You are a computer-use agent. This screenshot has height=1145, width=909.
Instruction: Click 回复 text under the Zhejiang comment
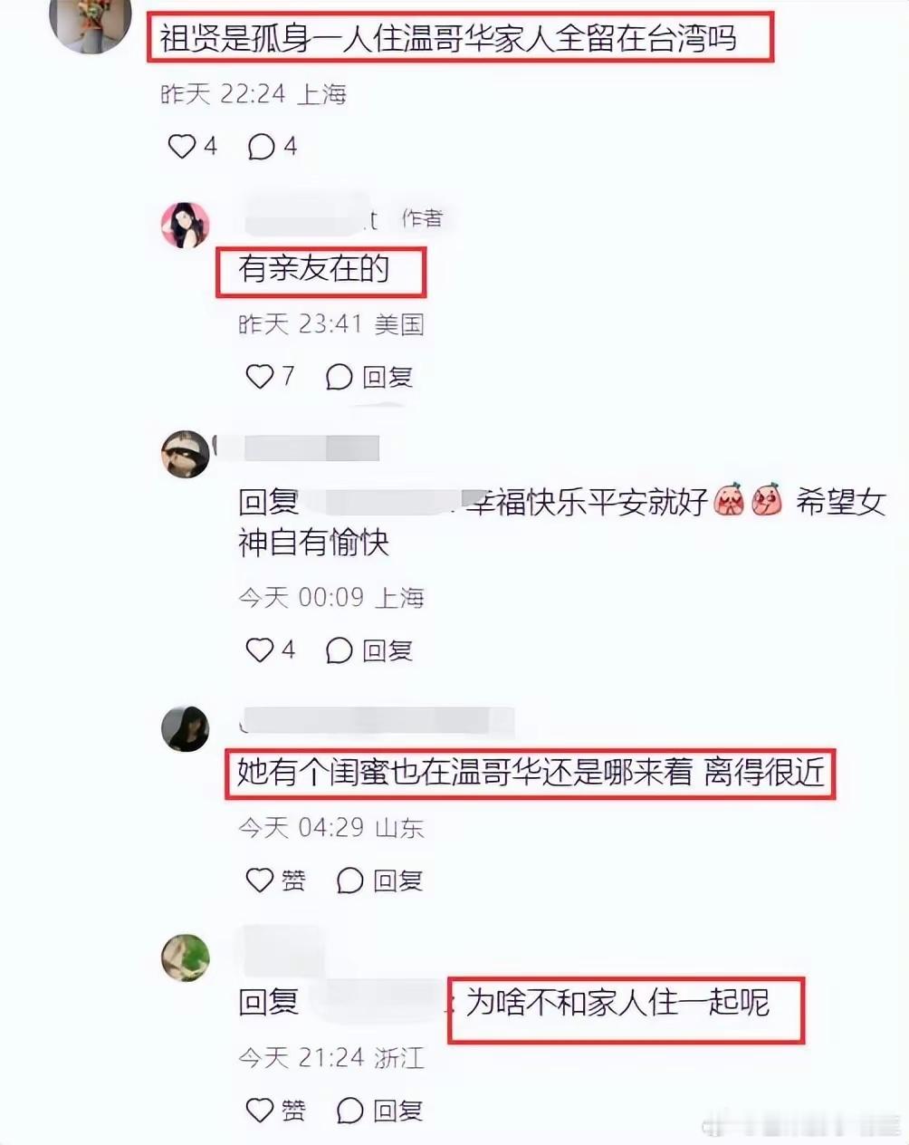[x=398, y=1111]
